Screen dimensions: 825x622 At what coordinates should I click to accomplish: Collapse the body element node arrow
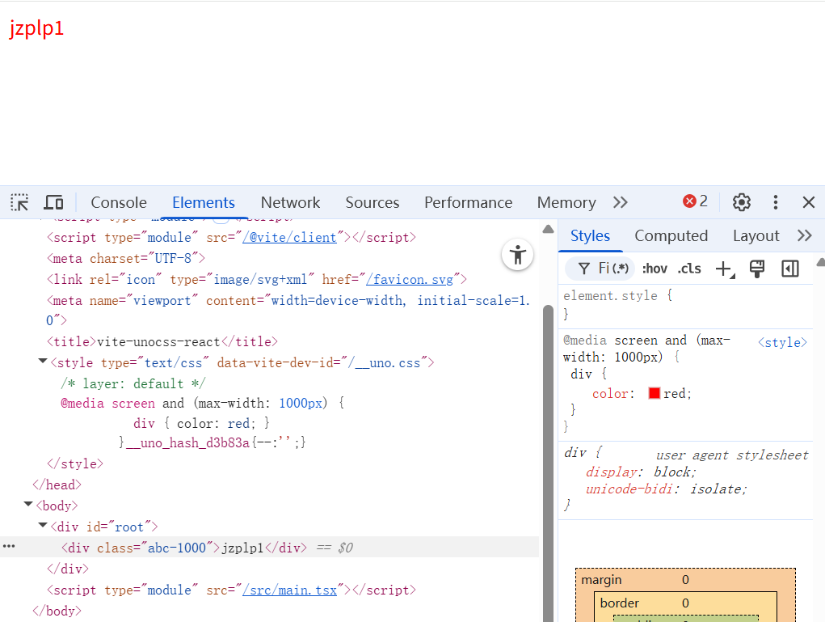28,505
